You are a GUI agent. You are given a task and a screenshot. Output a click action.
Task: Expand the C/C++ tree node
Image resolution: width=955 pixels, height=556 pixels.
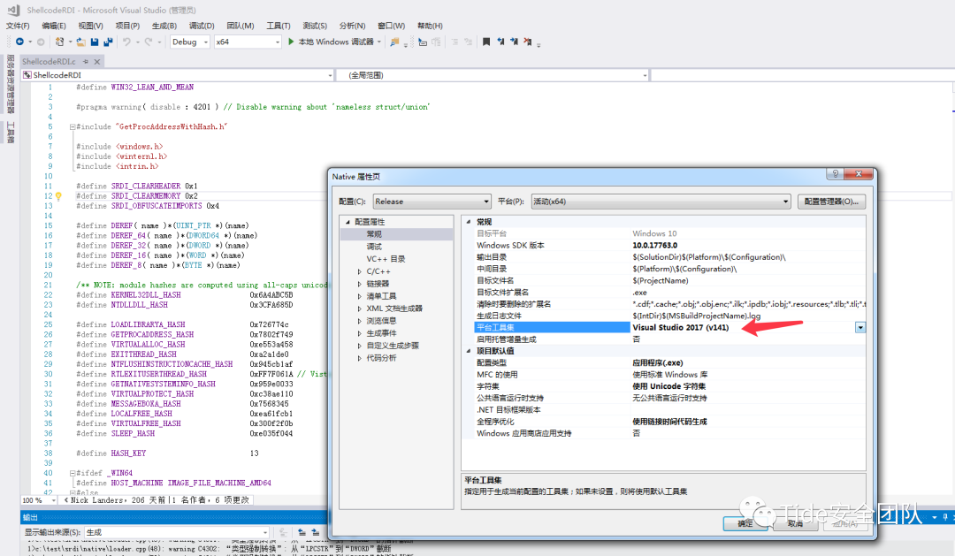coord(359,271)
